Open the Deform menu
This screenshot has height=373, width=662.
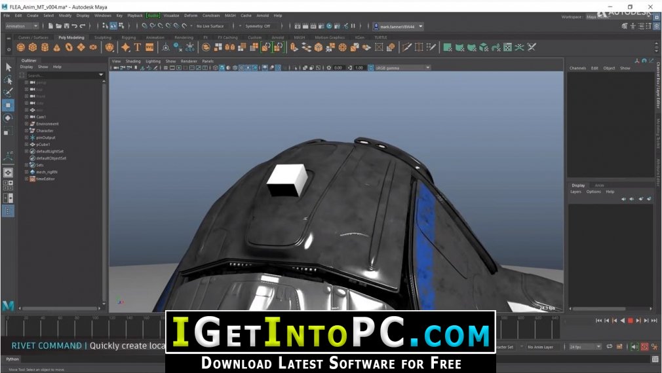[191, 16]
